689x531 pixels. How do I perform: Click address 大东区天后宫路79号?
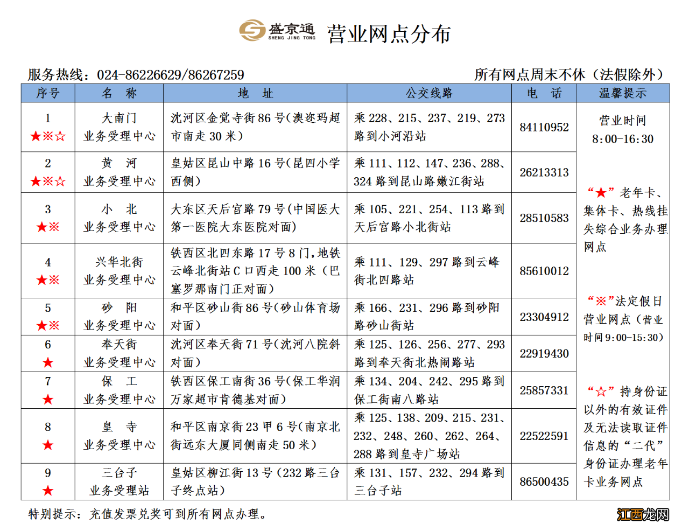(x=255, y=218)
